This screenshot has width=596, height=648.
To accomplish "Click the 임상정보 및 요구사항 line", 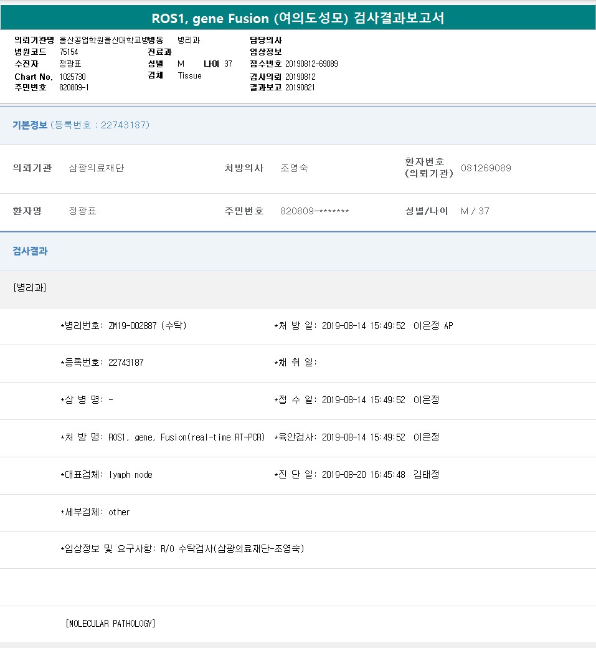I will pyautogui.click(x=182, y=549).
